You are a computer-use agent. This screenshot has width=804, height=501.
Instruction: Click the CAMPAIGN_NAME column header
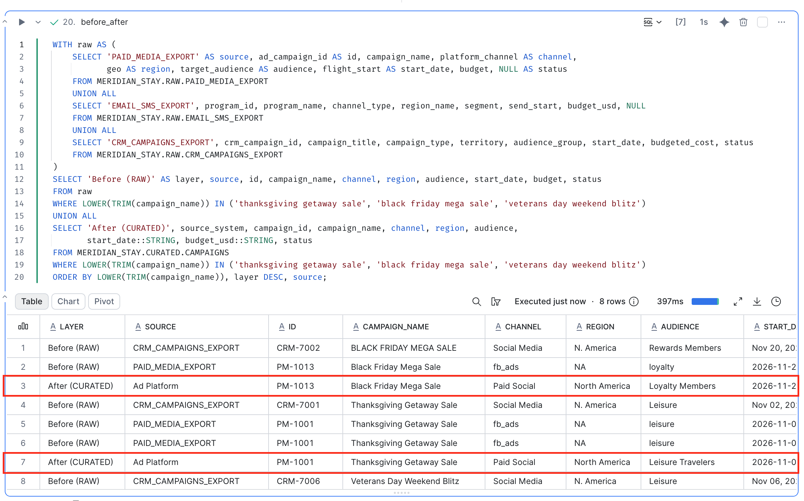[414, 327]
